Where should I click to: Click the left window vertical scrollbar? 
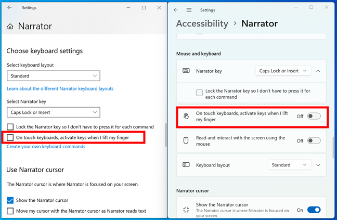(166, 135)
